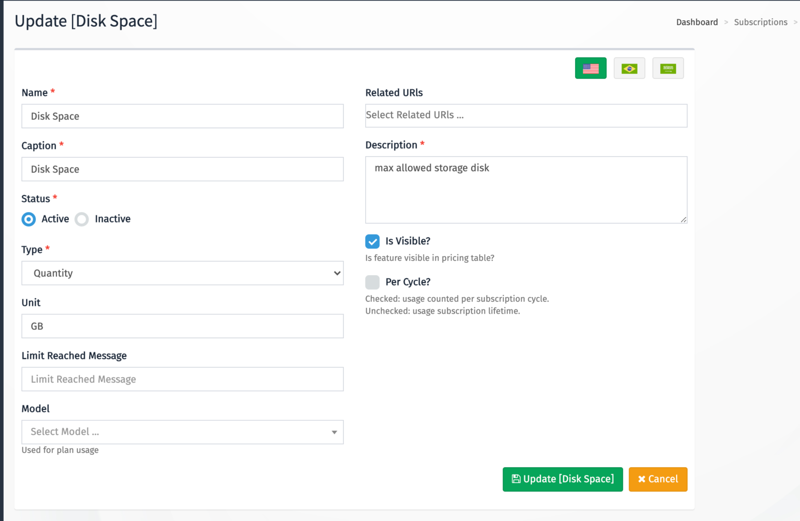Open the Type dropdown showing Quantity
Screen dimensions: 800x521
coord(182,273)
